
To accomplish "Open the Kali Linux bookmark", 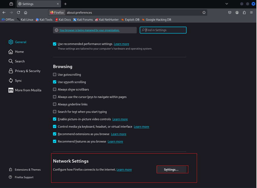I will click(x=25, y=20).
